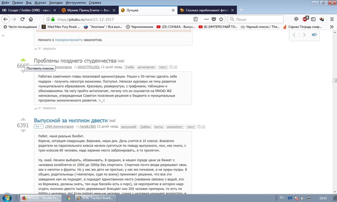337x202 pixels.
Task: Click the browser back arrow button
Action: point(5,19)
